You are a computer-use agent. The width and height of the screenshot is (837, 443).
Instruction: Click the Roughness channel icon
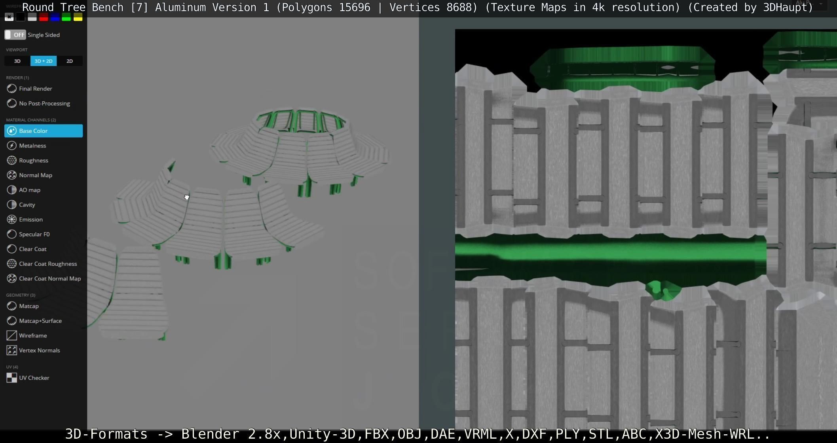(12, 161)
